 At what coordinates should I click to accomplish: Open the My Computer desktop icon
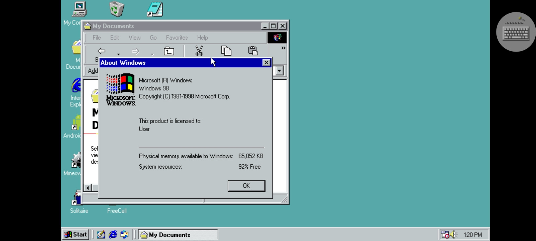coord(79,9)
